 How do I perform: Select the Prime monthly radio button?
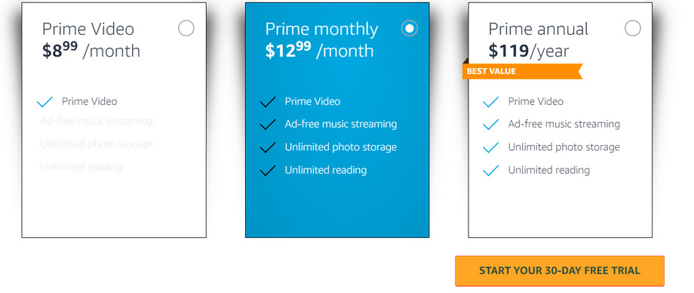409,29
